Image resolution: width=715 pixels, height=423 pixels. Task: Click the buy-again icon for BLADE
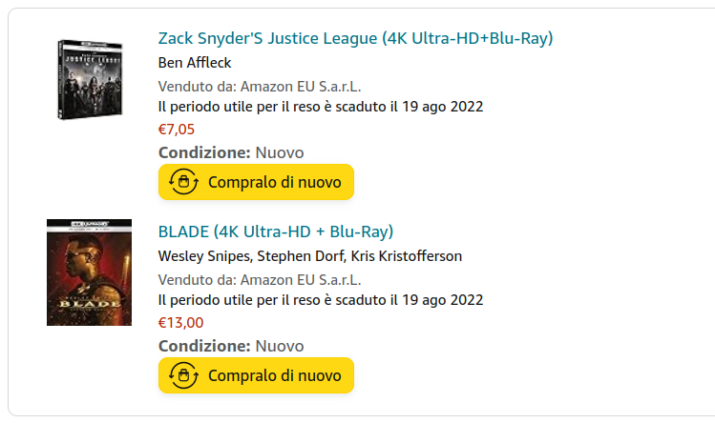point(183,375)
